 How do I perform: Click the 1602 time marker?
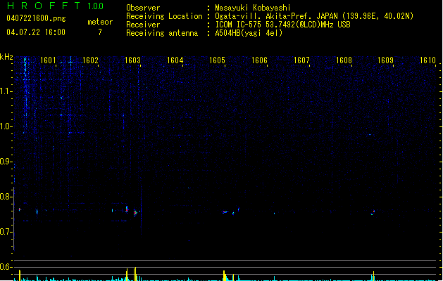[x=90, y=60]
